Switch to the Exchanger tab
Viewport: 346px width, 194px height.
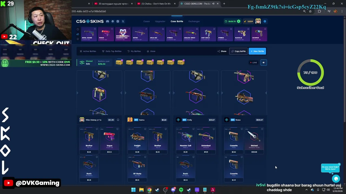(194, 21)
